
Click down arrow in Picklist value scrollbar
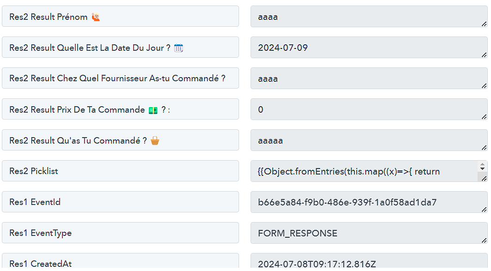(482, 169)
